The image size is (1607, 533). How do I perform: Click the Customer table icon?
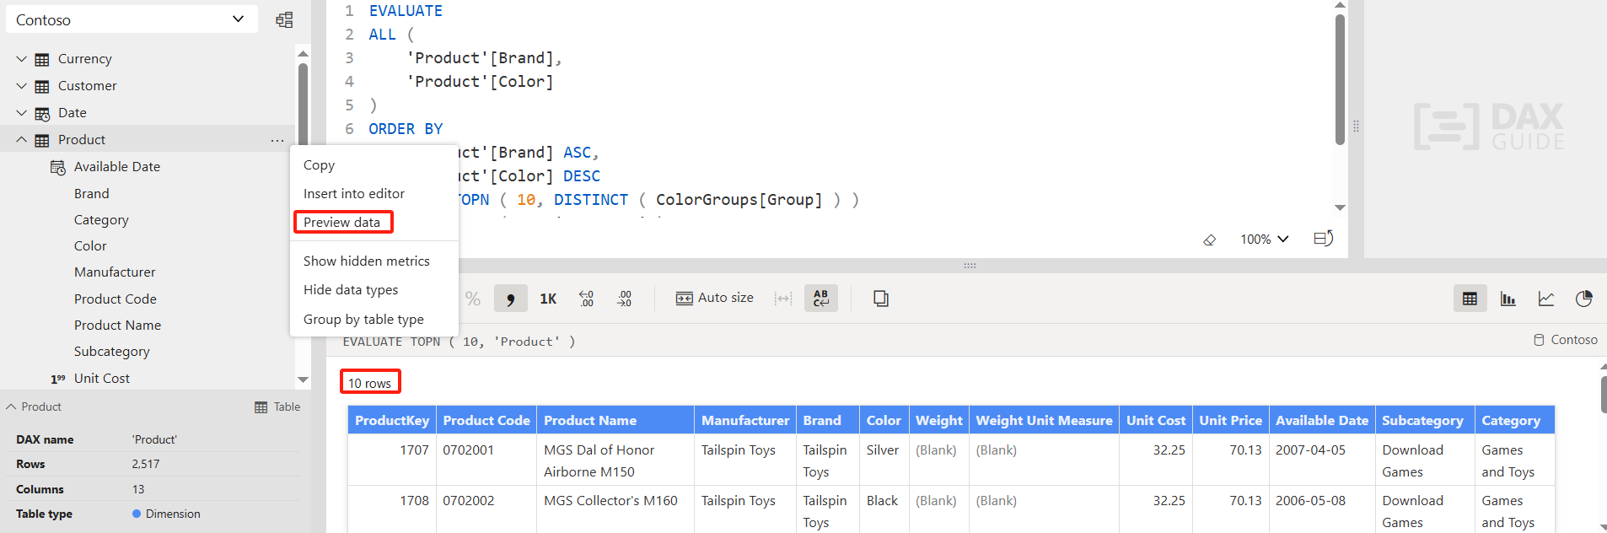[42, 86]
